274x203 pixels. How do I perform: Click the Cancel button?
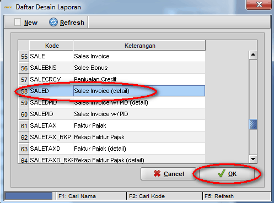coord(168,174)
